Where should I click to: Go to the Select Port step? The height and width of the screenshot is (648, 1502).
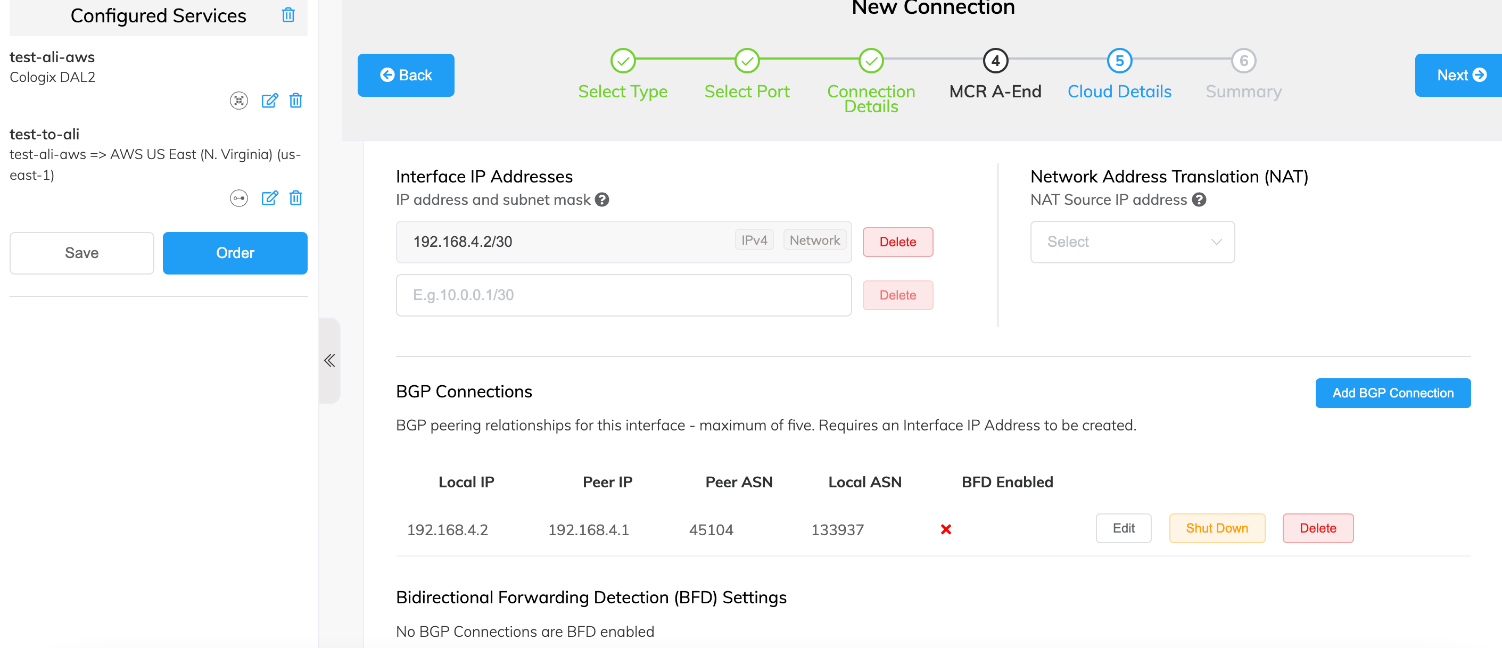(x=747, y=74)
